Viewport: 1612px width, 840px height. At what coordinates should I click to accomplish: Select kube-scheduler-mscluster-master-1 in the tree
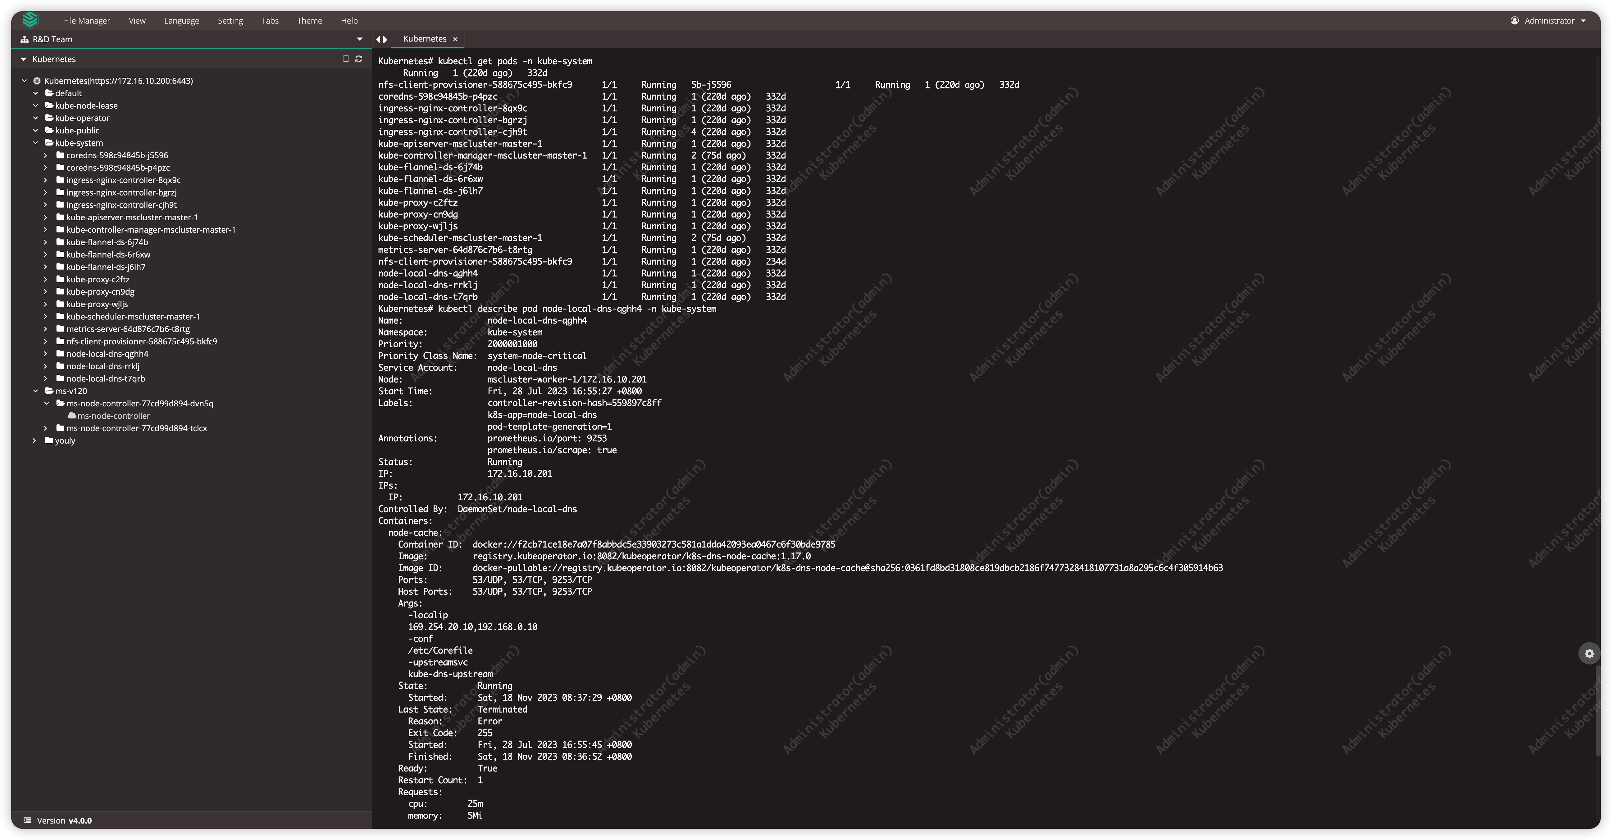click(133, 317)
